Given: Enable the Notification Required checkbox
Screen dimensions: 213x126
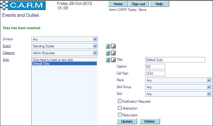Looking at the screenshot, I should coord(120,101).
